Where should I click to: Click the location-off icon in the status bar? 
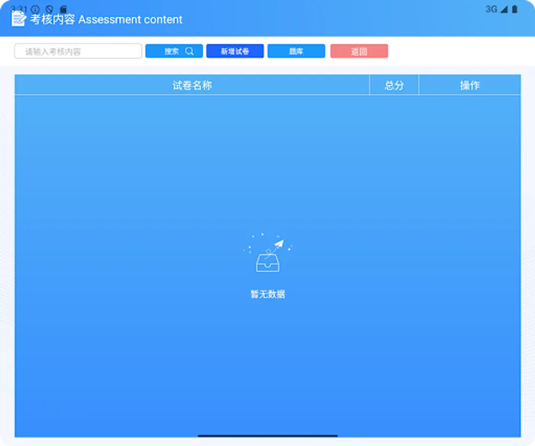tap(48, 8)
